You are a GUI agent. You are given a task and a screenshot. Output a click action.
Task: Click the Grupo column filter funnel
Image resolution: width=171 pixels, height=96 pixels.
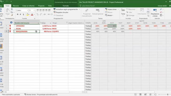point(67,23)
